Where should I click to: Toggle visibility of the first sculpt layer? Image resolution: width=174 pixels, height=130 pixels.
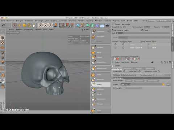pos(115,44)
